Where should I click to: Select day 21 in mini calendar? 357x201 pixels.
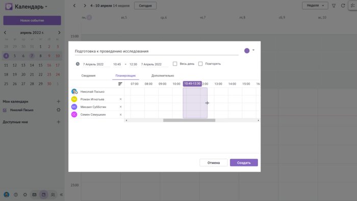click(32, 74)
